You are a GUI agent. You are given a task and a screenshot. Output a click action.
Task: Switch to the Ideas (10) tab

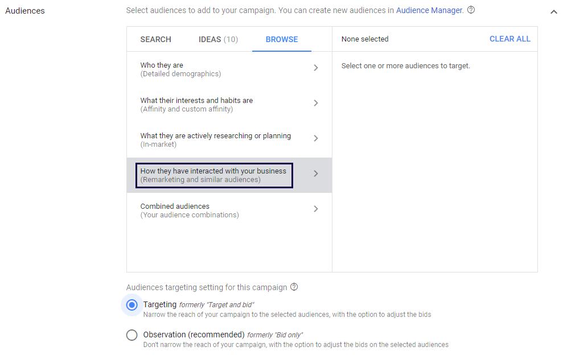(218, 39)
